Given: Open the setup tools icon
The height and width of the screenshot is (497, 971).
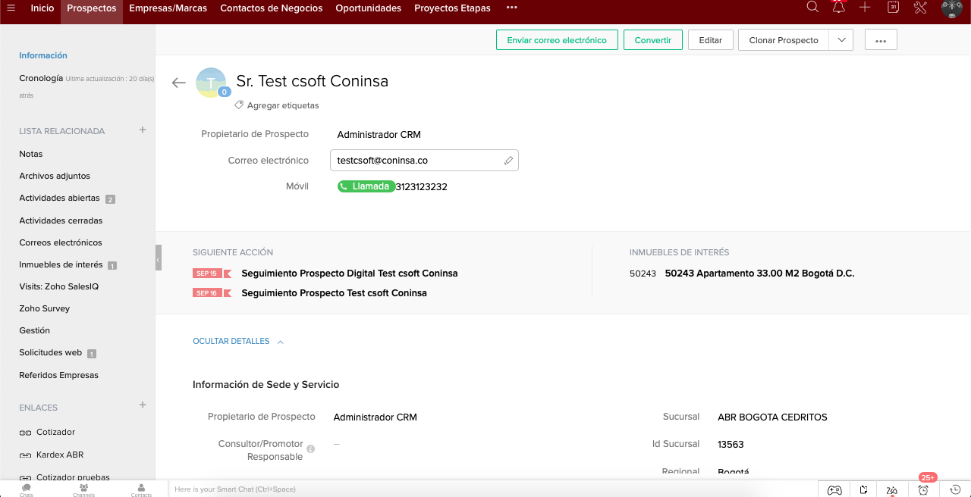Looking at the screenshot, I should [x=920, y=8].
